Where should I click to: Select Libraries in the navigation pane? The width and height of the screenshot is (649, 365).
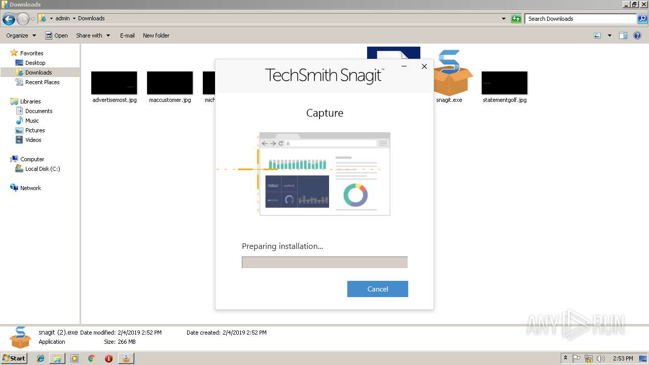[30, 101]
